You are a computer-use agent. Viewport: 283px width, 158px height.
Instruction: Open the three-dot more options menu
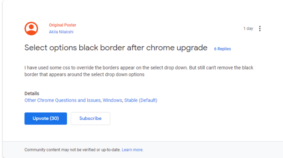point(260,28)
